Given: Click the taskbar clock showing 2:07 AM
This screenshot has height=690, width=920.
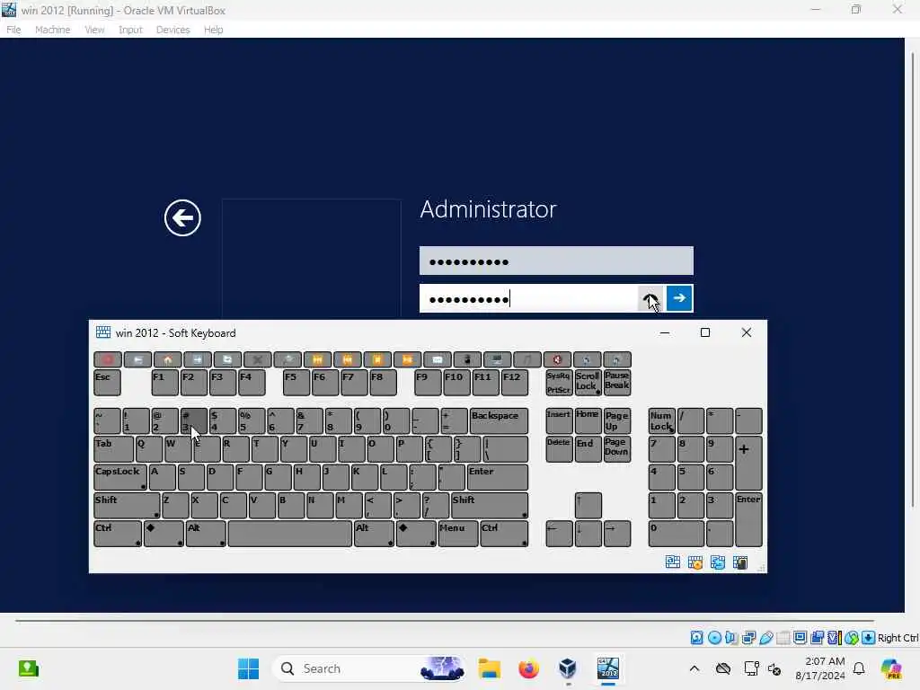Looking at the screenshot, I should tap(819, 668).
